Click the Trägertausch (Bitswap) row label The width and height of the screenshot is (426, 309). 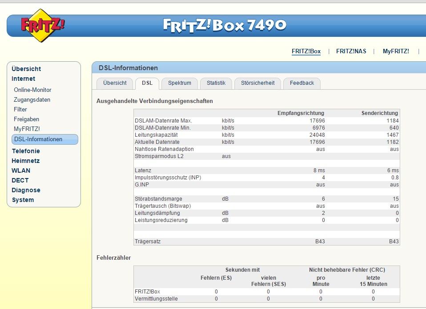click(x=163, y=206)
